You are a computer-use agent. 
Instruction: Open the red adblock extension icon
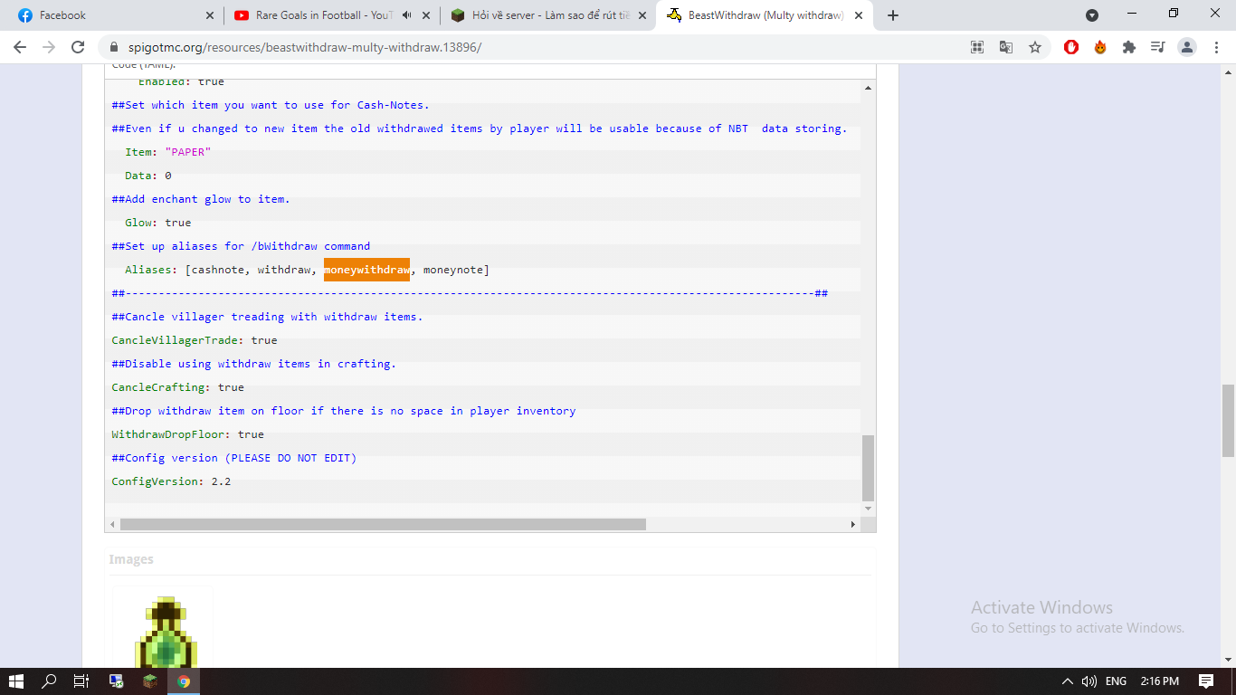(x=1071, y=47)
